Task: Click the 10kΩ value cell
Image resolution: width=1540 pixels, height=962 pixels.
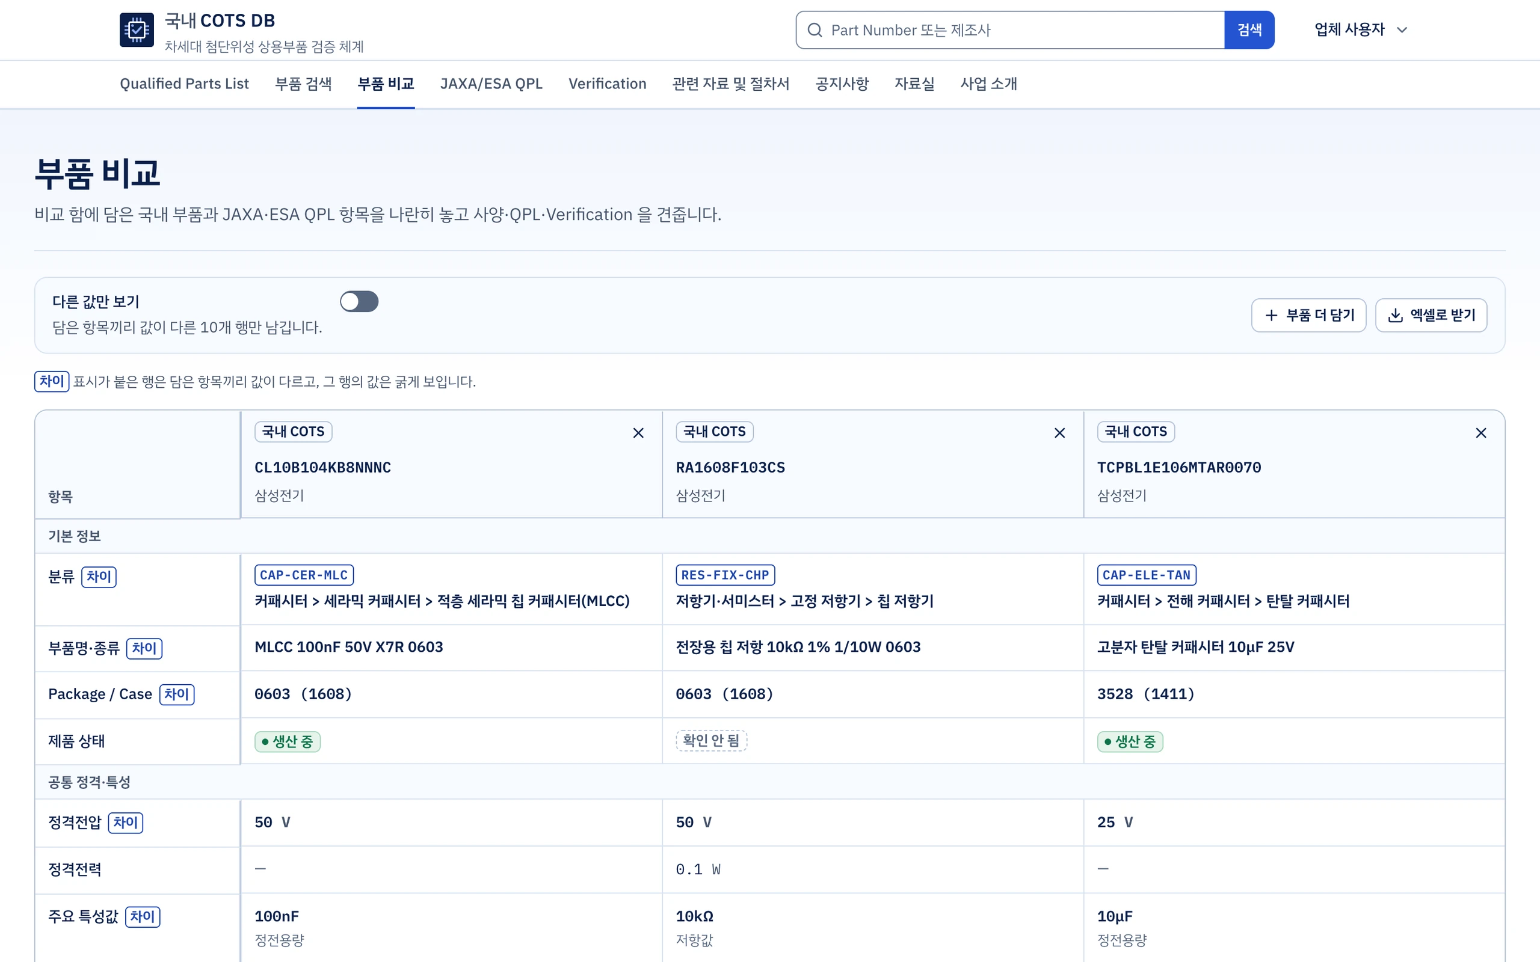Action: [x=694, y=917]
